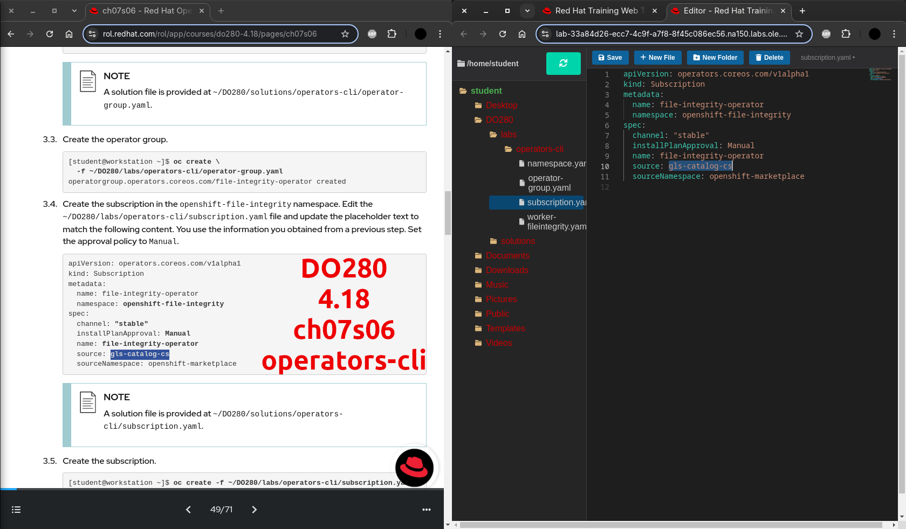Select subscription.yaml in the file tree
The width and height of the screenshot is (906, 529).
point(537,203)
